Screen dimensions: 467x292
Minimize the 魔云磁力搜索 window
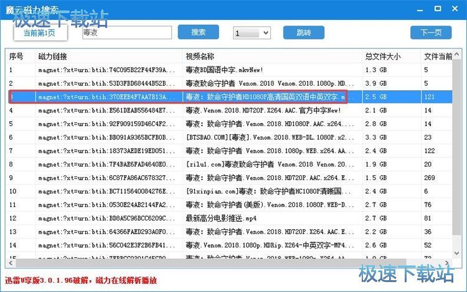click(420, 9)
